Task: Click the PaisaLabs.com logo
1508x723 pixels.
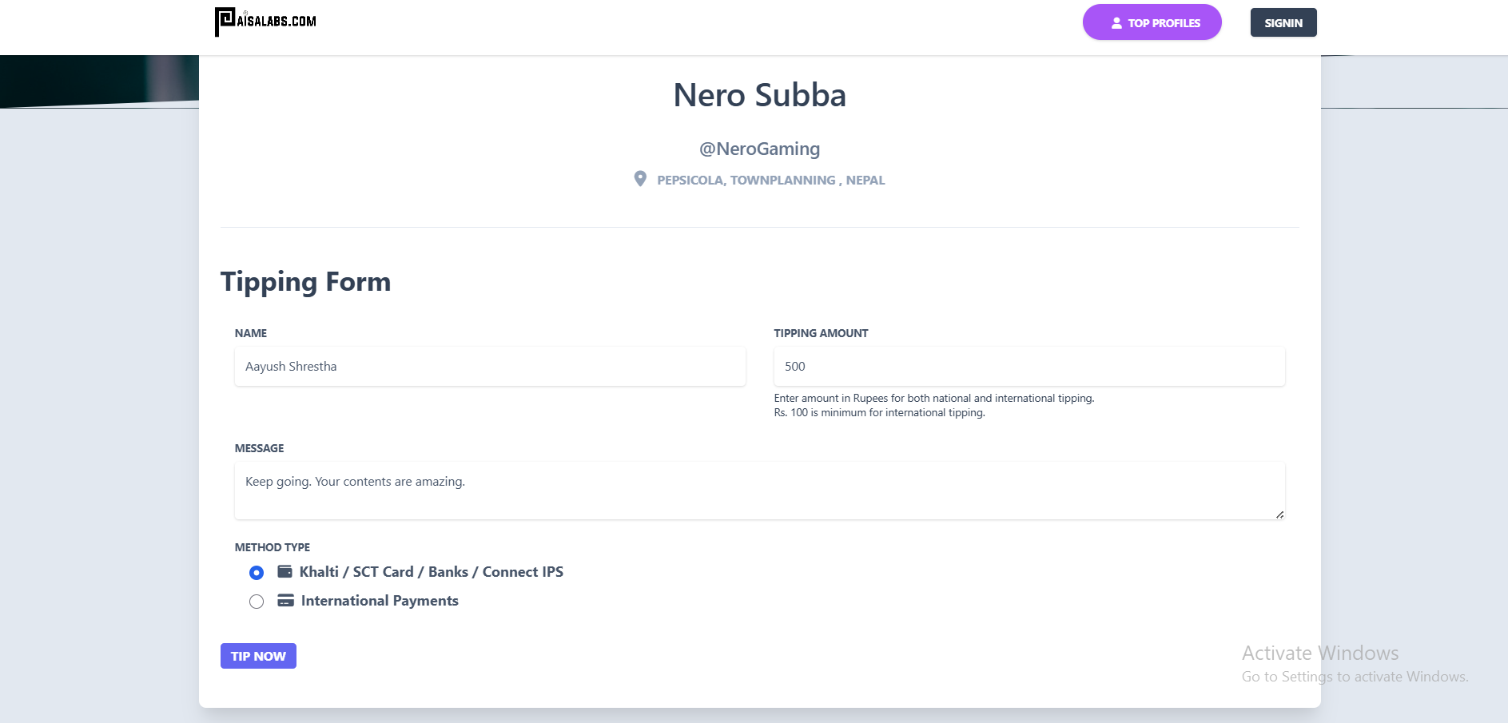Action: click(265, 22)
